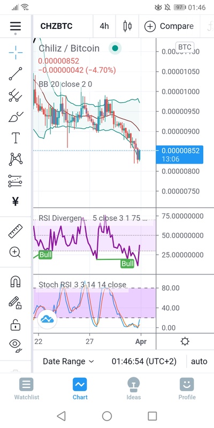Open the Ideas tab
Viewport: 214px width, 428px height.
tap(134, 389)
